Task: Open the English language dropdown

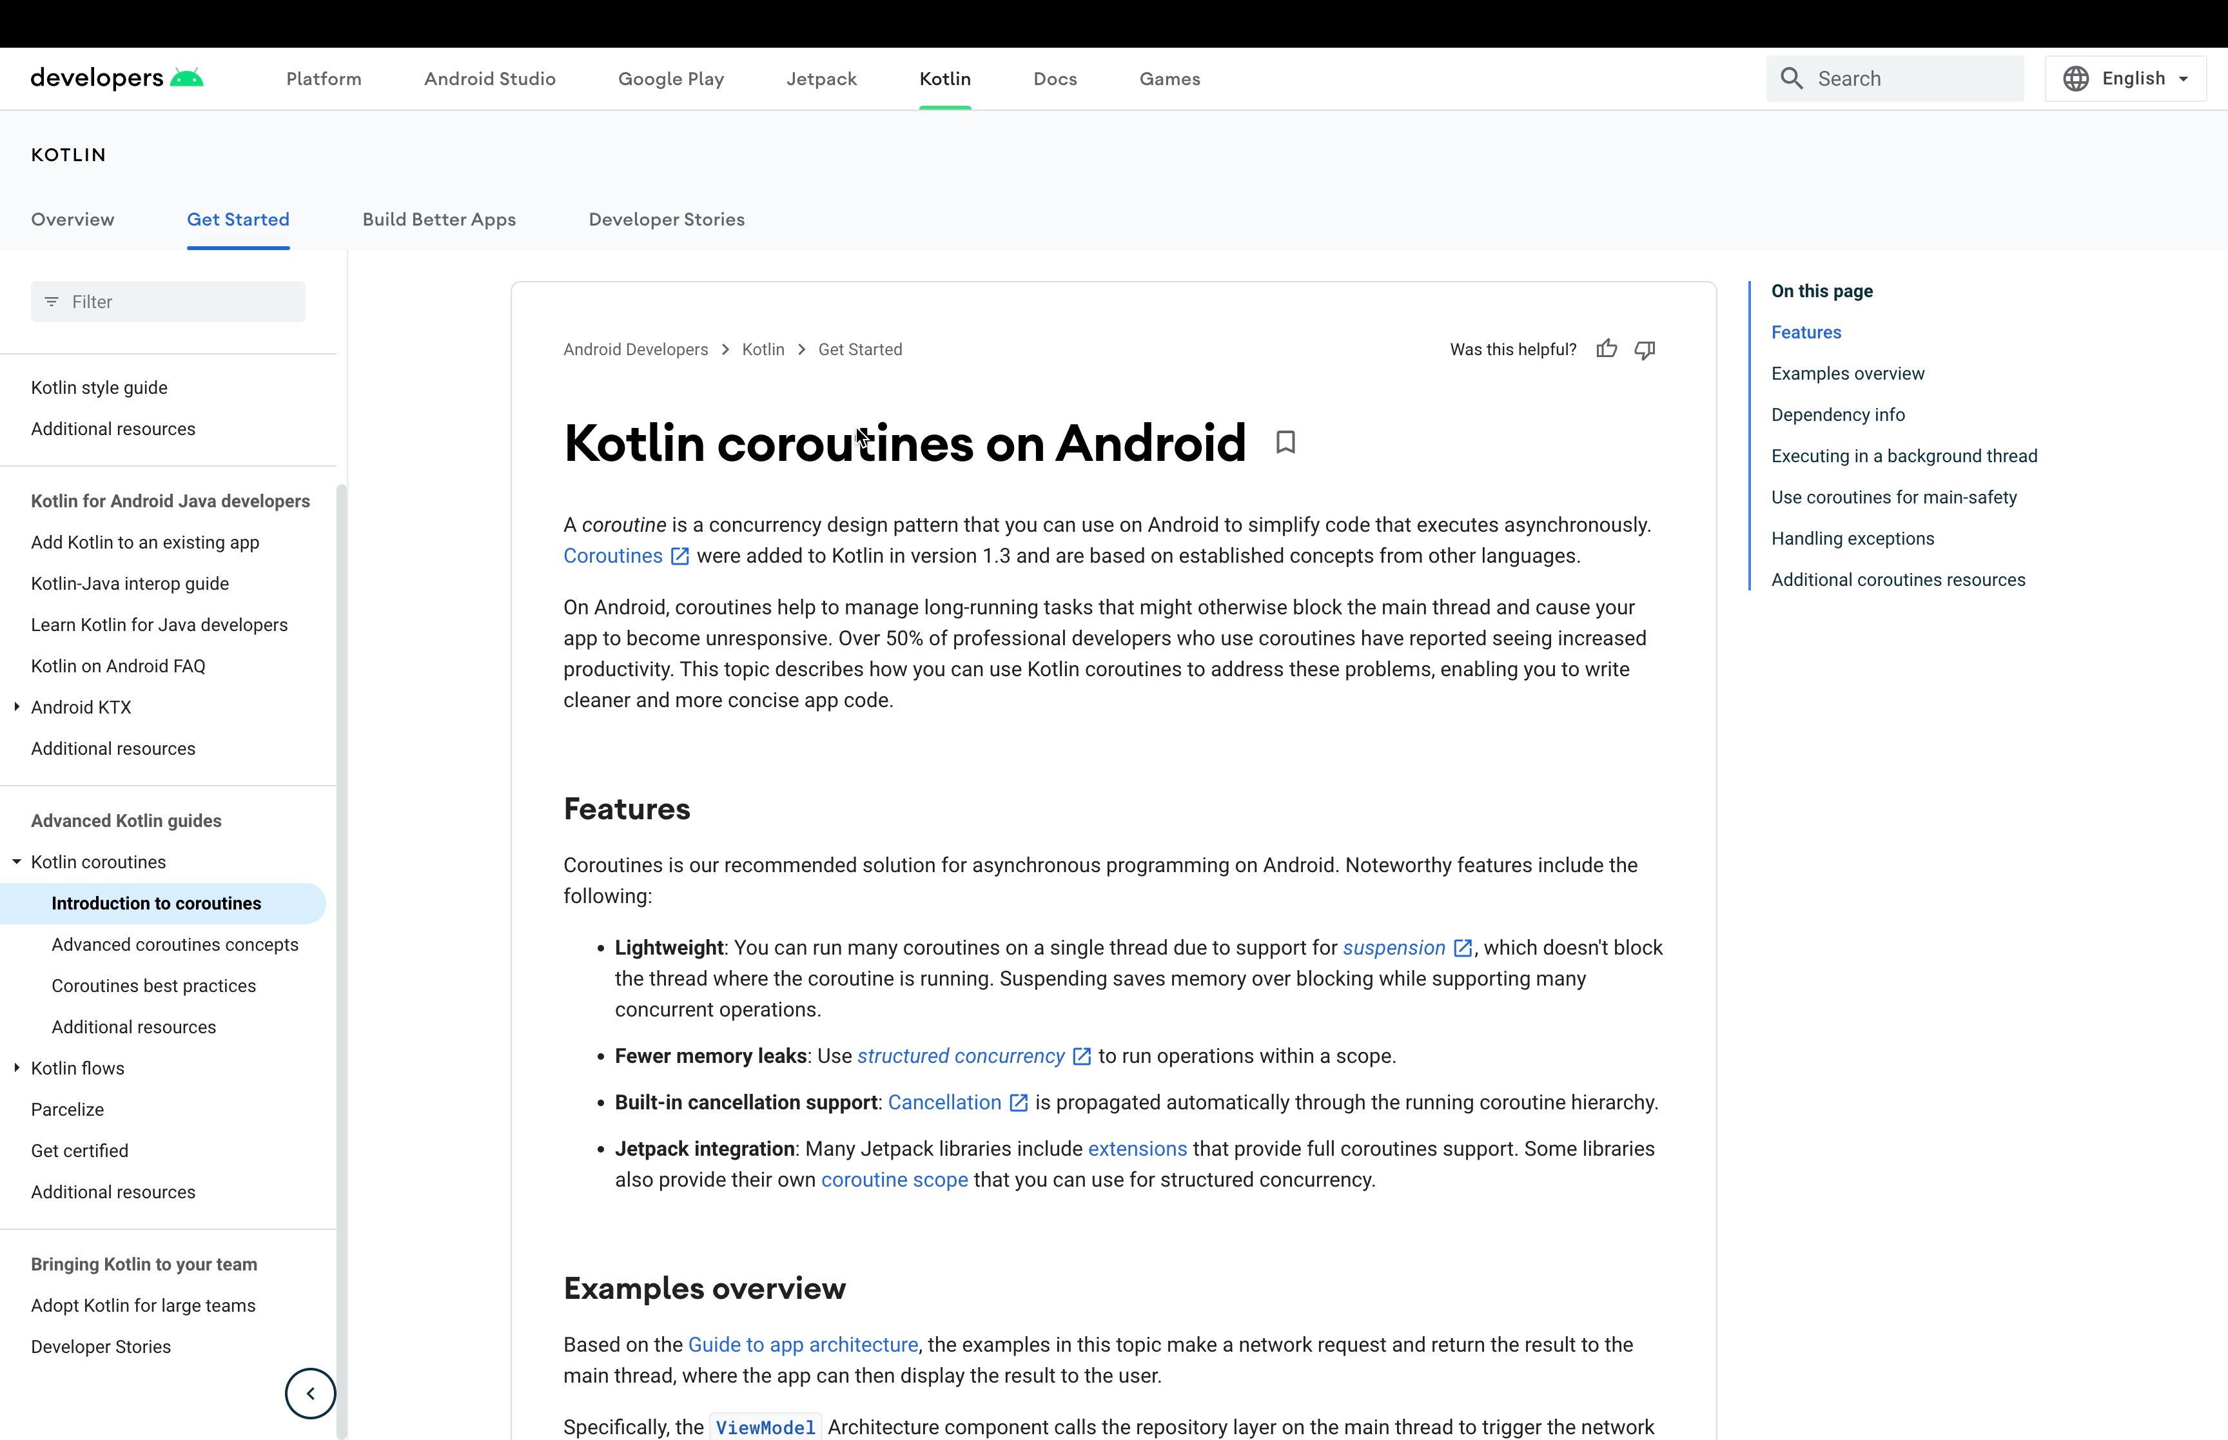Action: [x=2134, y=79]
